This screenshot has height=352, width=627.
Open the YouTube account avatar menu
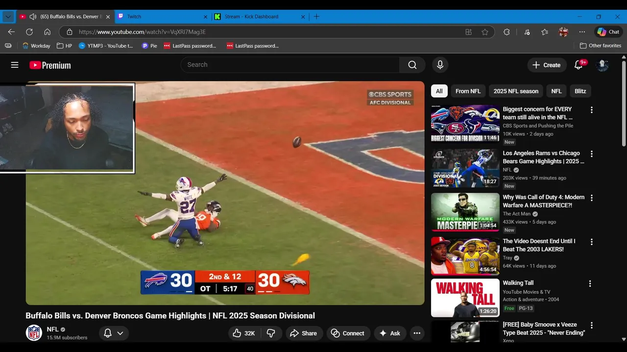(x=603, y=65)
